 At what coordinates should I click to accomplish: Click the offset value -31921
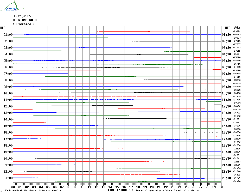click(237, 119)
